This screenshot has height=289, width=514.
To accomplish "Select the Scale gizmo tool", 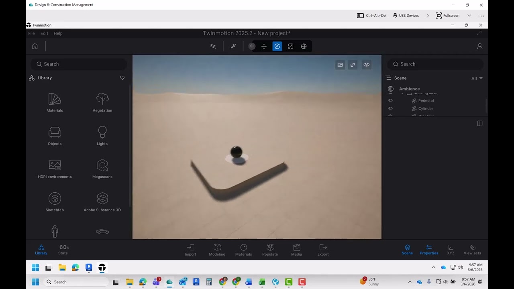I will click(x=290, y=46).
